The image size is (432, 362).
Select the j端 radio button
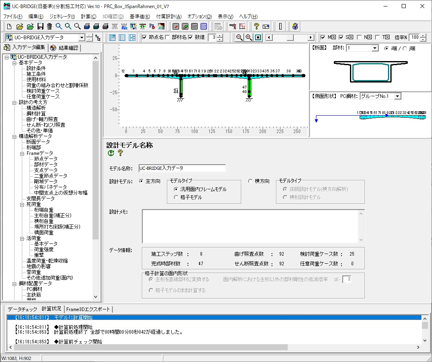tap(405, 49)
